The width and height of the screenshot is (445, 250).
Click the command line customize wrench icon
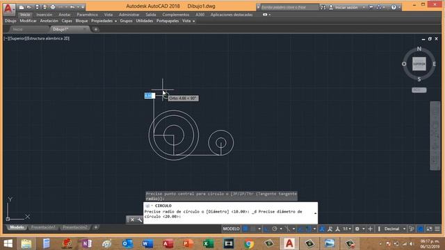pyautogui.click(x=139, y=219)
